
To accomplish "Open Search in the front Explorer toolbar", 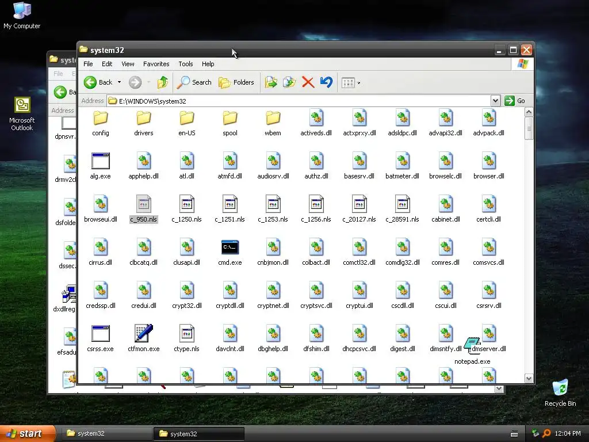I will point(194,82).
